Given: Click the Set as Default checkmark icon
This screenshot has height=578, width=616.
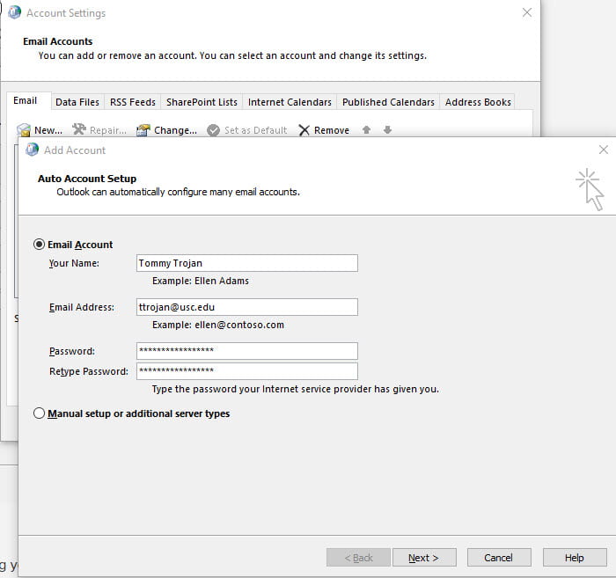Looking at the screenshot, I should (214, 130).
